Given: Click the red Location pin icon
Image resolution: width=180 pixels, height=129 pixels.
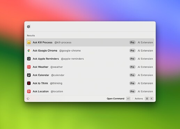Looking at the screenshot, I should tap(29, 91).
